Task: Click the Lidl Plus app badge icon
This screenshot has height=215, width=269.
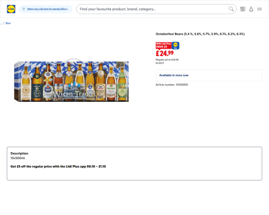Action: pyautogui.click(x=176, y=45)
